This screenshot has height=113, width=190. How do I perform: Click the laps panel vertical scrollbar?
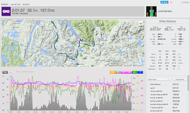coord(188,83)
